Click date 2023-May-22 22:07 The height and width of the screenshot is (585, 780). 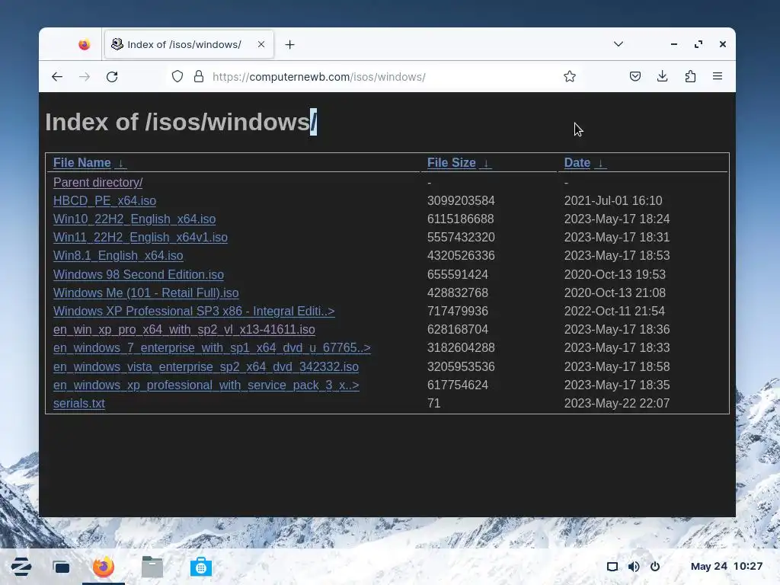(617, 404)
